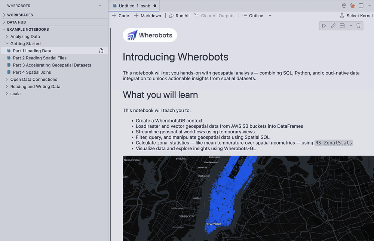Switch to the Untitled-1.ipynb tab

pos(135,6)
